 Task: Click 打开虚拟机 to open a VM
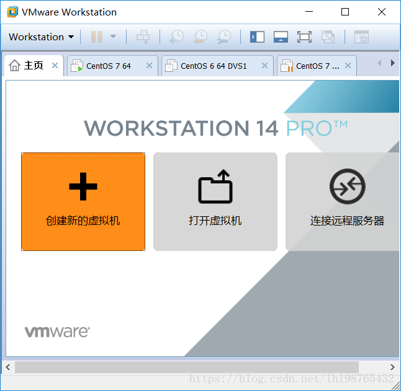[215, 201]
